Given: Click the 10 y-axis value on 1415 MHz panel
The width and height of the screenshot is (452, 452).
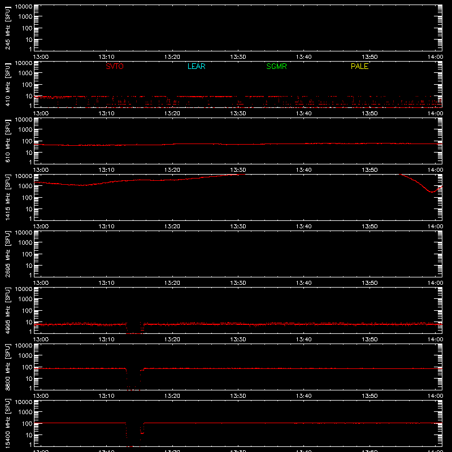Looking at the screenshot, I should click(29, 209).
